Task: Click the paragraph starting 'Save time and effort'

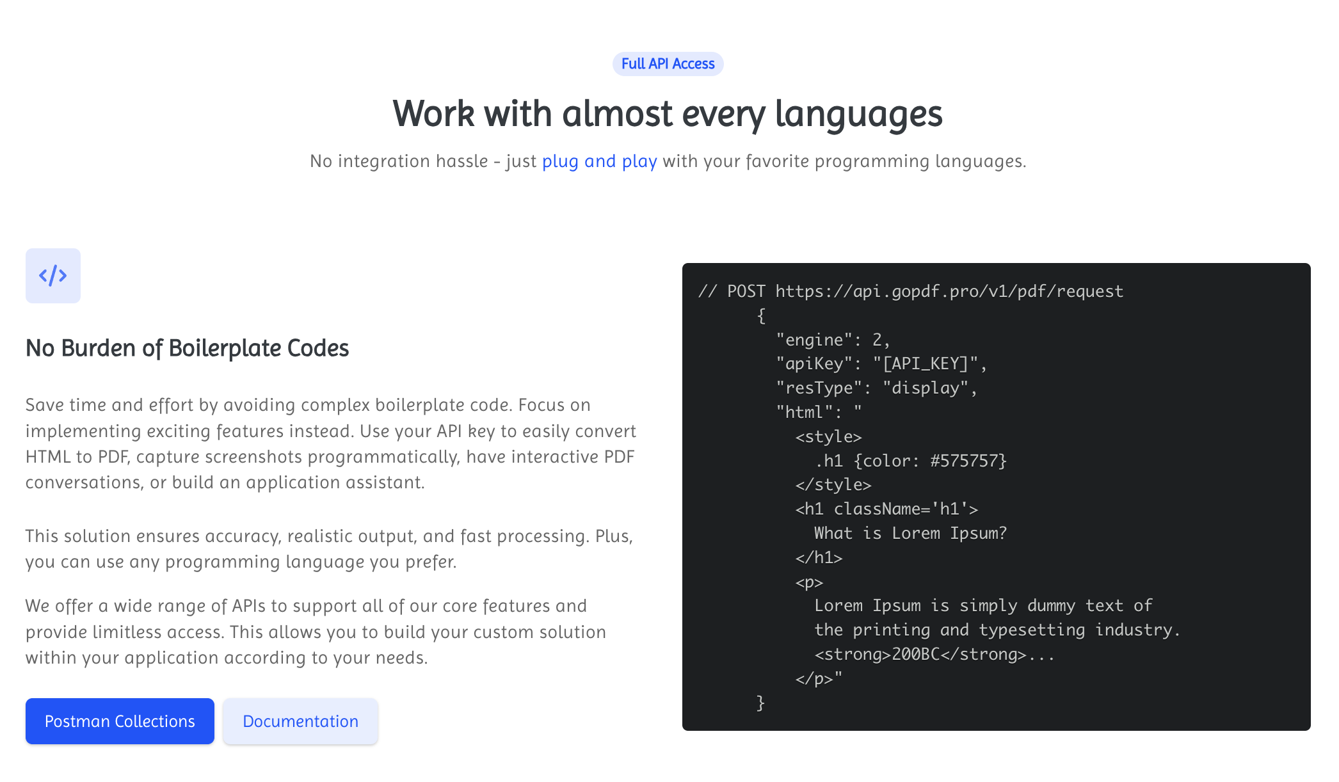Action: 330,443
